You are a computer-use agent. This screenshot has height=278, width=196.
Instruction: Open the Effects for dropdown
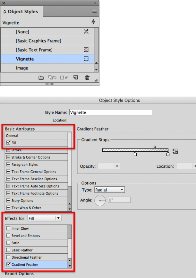pos(44,218)
